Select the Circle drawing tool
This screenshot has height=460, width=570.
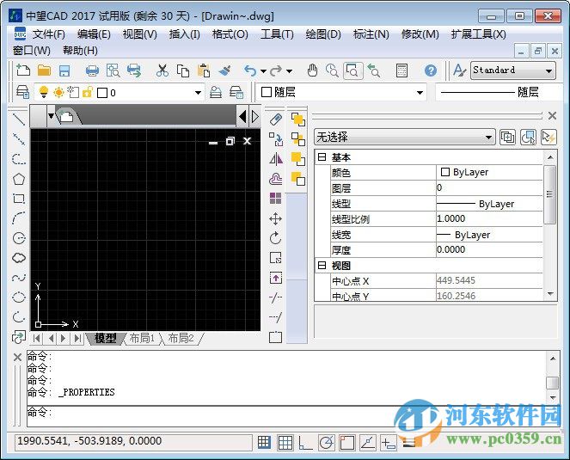(x=19, y=238)
